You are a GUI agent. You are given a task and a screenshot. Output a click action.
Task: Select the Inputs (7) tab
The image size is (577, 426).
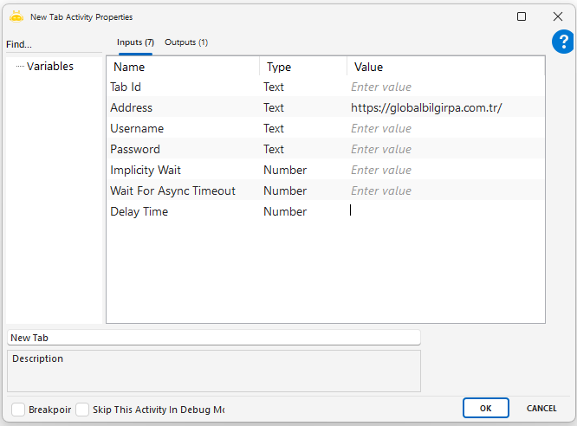pyautogui.click(x=135, y=42)
